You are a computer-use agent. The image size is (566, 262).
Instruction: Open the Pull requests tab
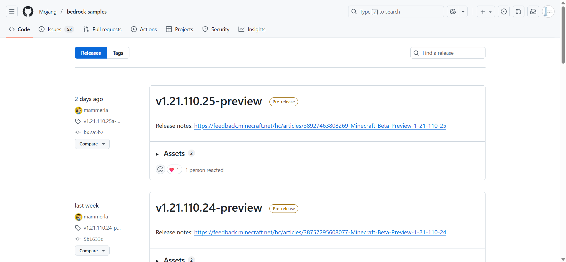pos(102,29)
